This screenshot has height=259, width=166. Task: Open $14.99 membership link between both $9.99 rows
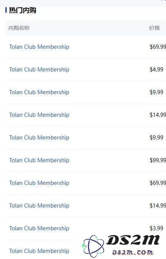click(39, 115)
